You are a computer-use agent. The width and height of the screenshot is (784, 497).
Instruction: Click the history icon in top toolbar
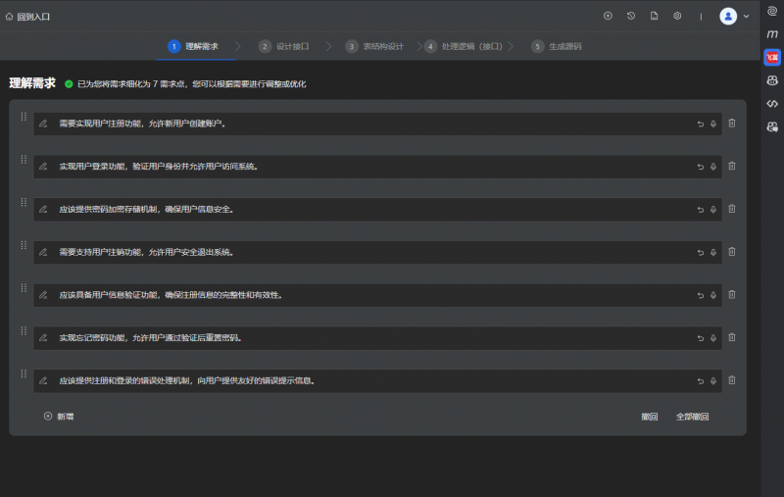[x=631, y=16]
